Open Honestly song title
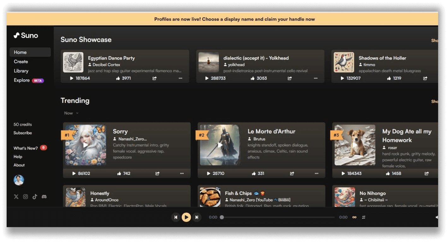 click(100, 193)
